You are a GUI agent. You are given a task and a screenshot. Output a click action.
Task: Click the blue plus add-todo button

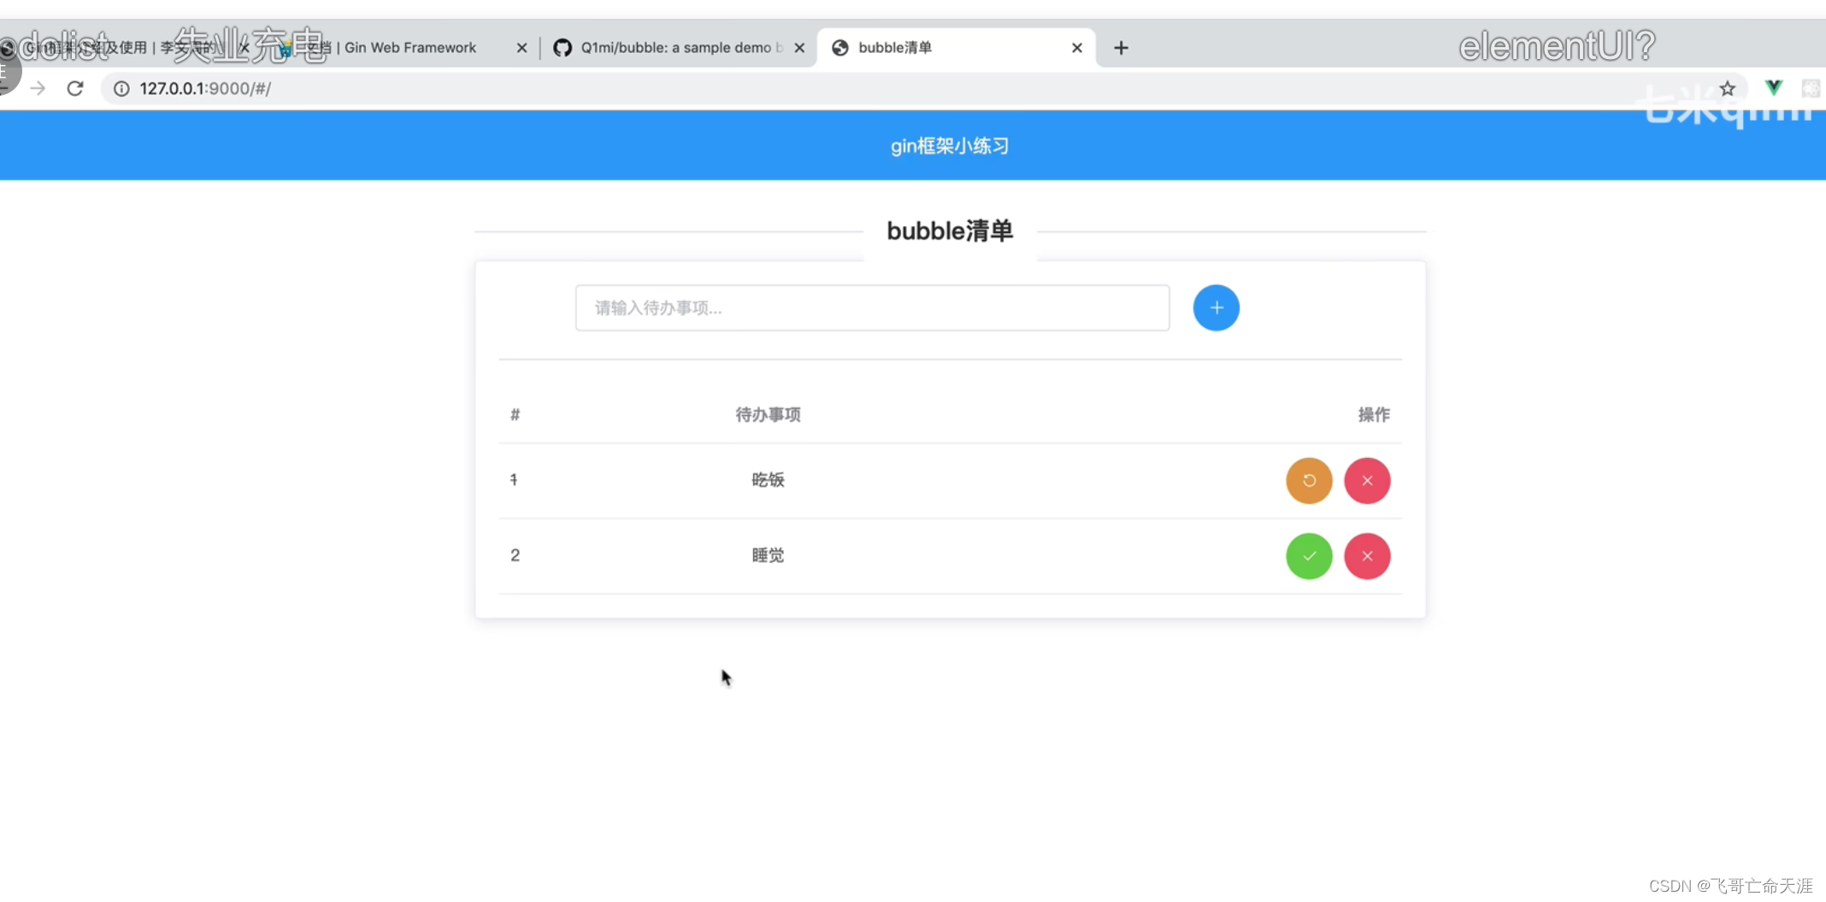[x=1216, y=307]
